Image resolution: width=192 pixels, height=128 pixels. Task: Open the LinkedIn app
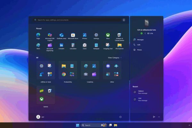(x=61, y=46)
